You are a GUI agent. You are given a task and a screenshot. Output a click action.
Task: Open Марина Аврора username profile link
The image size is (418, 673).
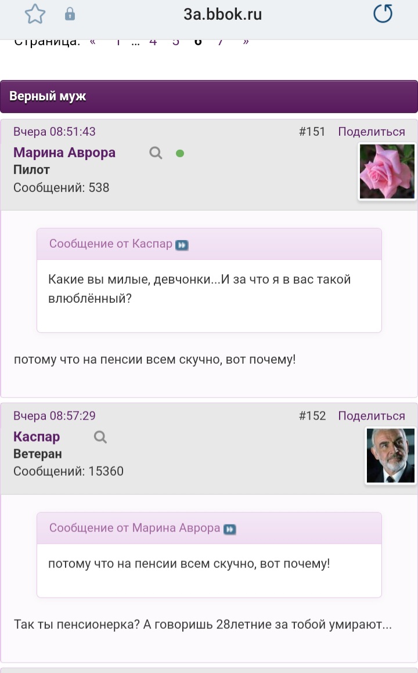(64, 153)
